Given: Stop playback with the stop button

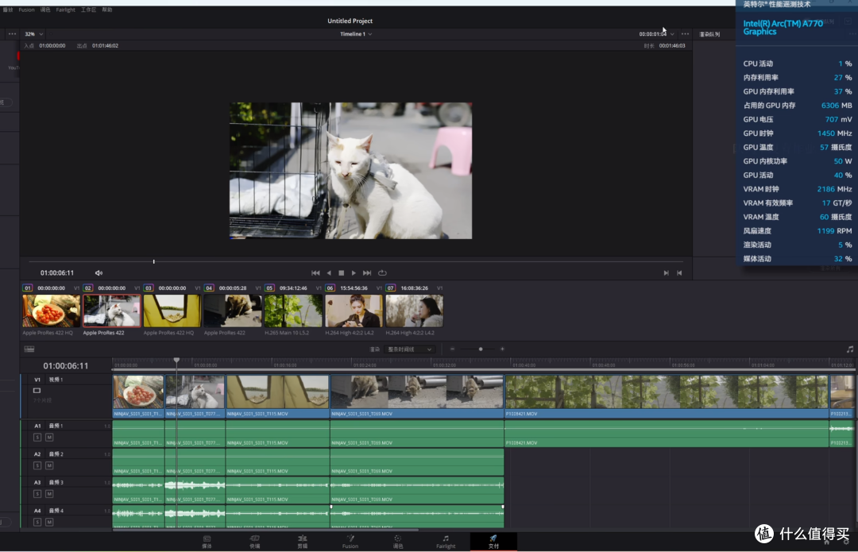Looking at the screenshot, I should pyautogui.click(x=342, y=273).
